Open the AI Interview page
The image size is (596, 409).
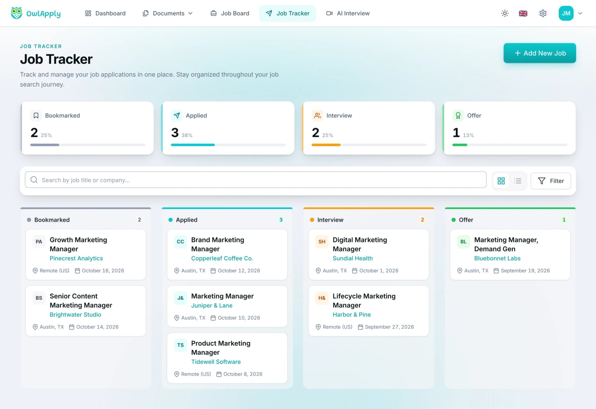(x=348, y=13)
